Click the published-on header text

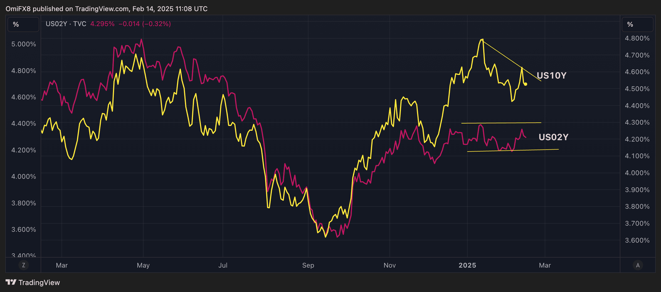coord(107,9)
